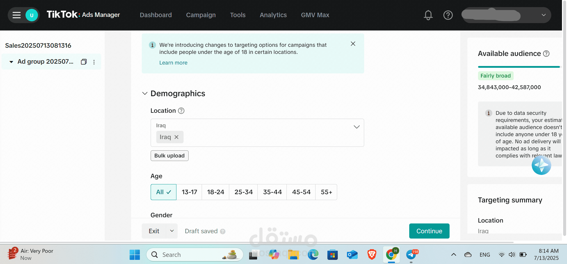Open the hamburger navigation menu
This screenshot has width=567, height=264.
[x=17, y=15]
